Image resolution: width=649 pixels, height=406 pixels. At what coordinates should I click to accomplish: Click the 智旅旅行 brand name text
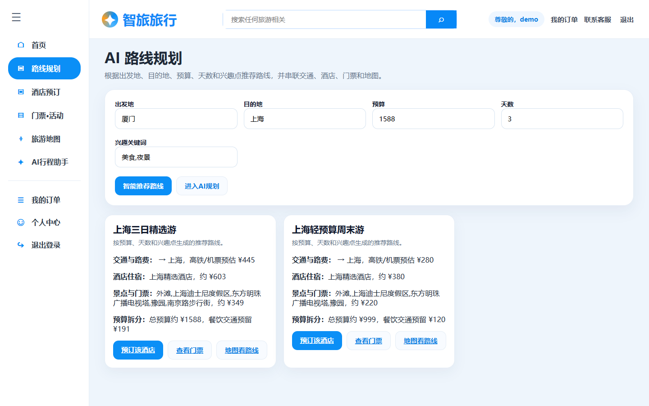tap(150, 20)
